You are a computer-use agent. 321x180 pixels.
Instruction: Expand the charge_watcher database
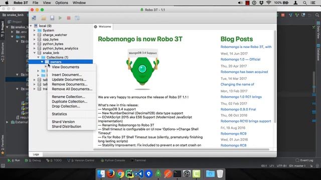click(x=35, y=35)
